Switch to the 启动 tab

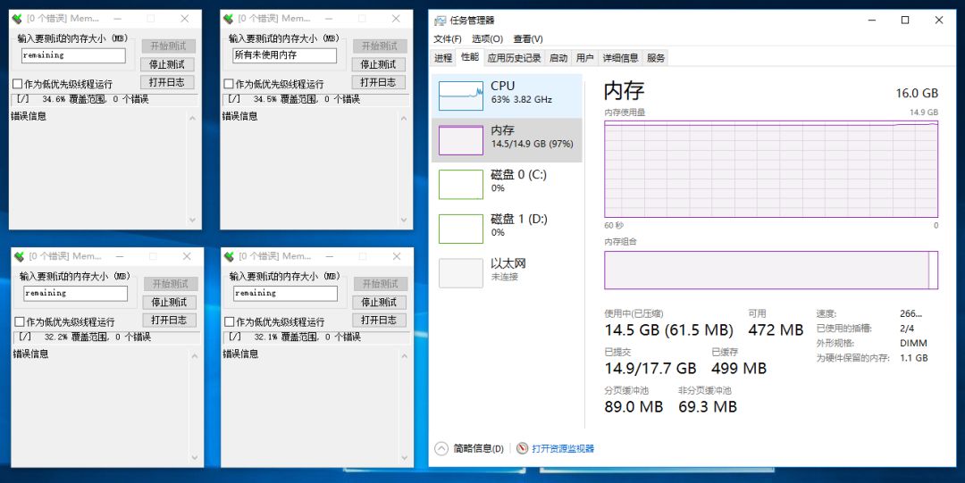tap(558, 58)
